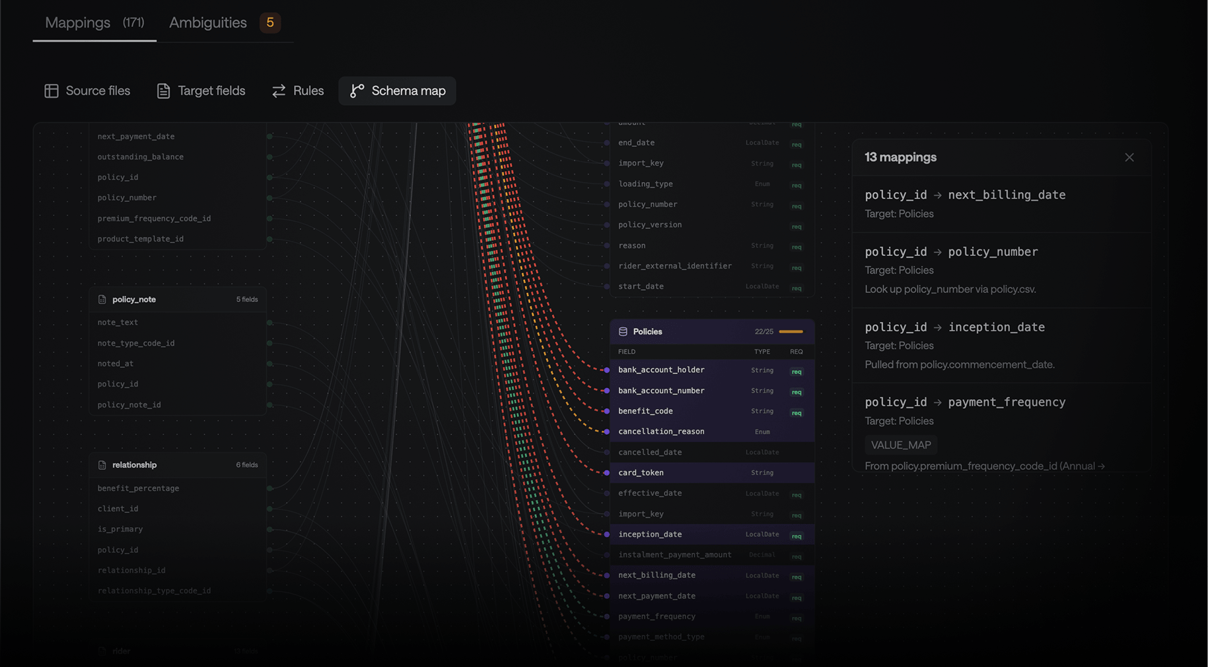Select outstanding_balance source field
This screenshot has height=667, width=1208.
click(x=178, y=157)
